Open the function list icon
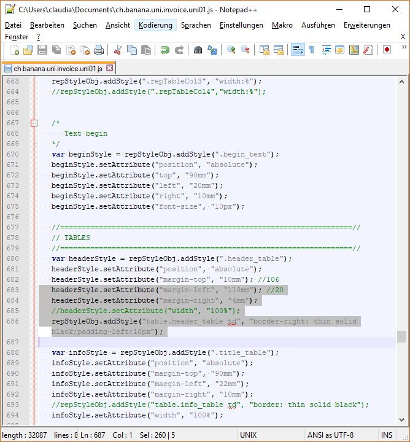Screen dimensions: 410x442 [368, 50]
